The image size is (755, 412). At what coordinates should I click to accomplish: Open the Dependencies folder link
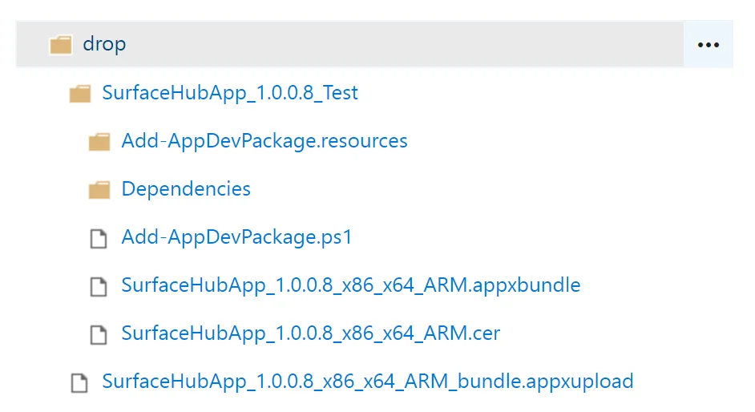tap(186, 189)
